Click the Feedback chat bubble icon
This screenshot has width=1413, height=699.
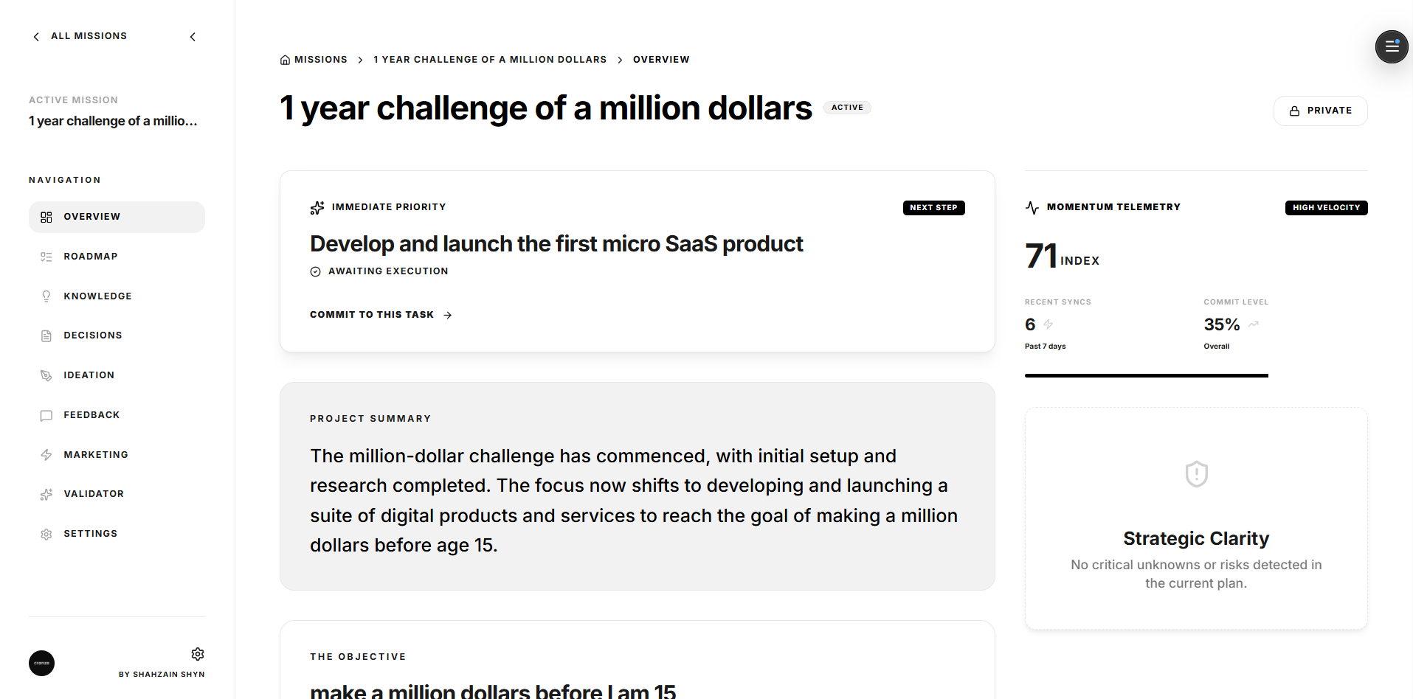click(46, 415)
